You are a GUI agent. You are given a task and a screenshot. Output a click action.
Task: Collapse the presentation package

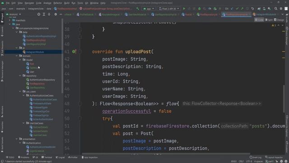click(x=17, y=139)
